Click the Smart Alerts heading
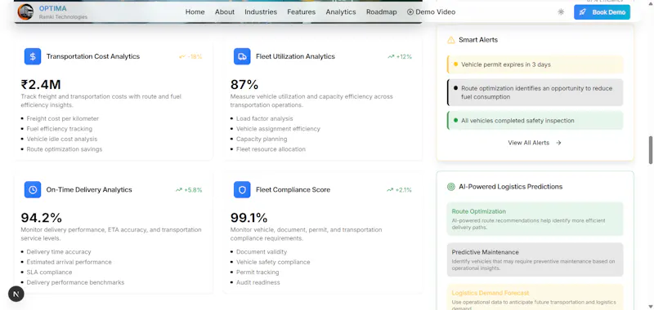Viewport: 654px width, 310px height. (478, 40)
